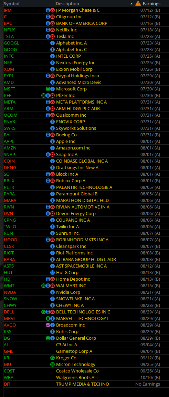Click the blue bulb icon in META row
Image resolution: width=169 pixels, height=397 pixels.
[x=48, y=102]
